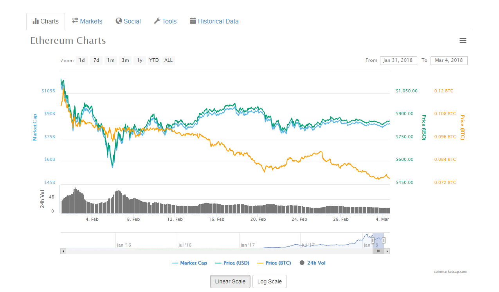The image size is (499, 292).
Task: Open the chart context hamburger menu
Action: pos(463,41)
